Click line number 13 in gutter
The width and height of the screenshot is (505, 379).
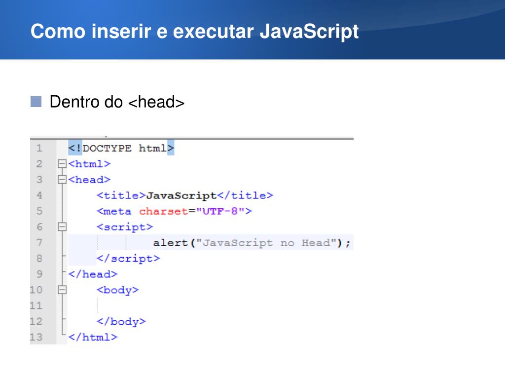(x=36, y=337)
